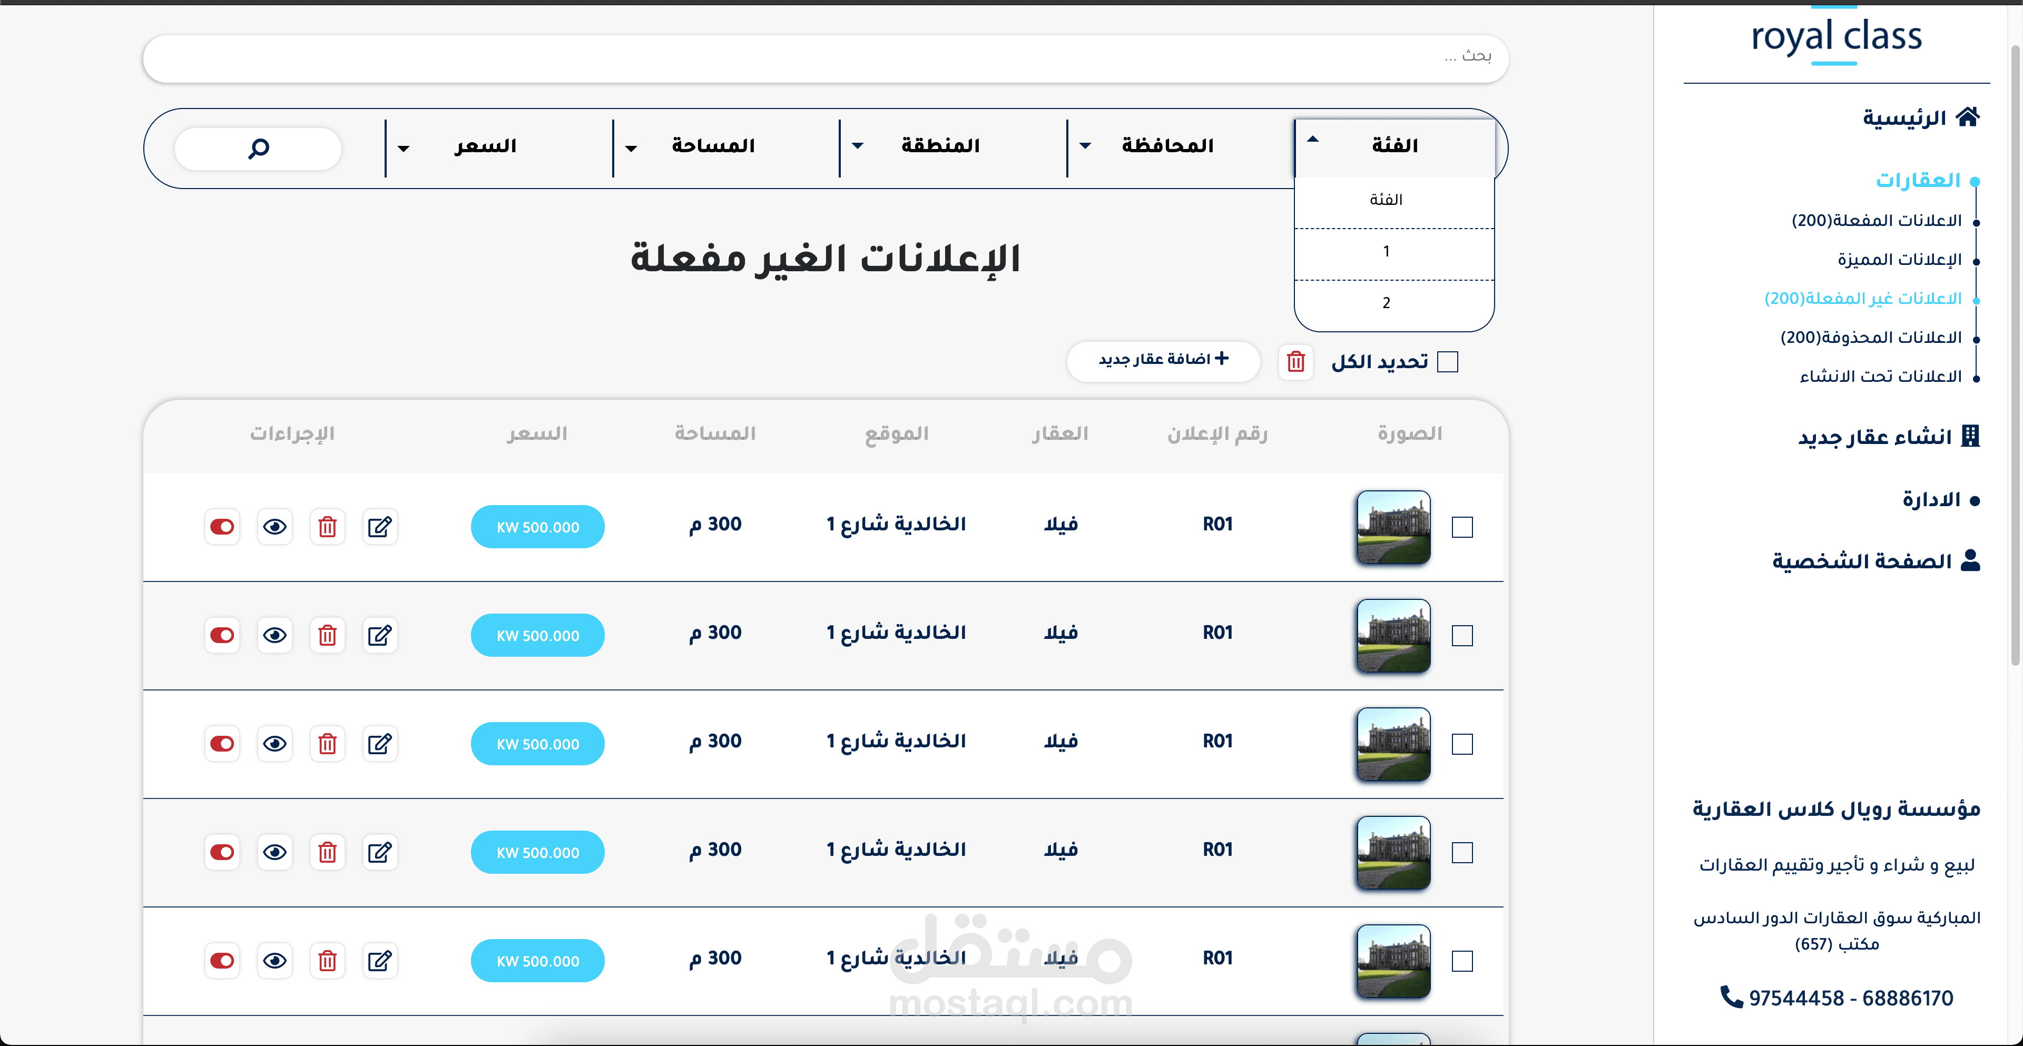The image size is (2023, 1046).
Task: Click the home icon next to الرئيسية
Action: point(1967,117)
